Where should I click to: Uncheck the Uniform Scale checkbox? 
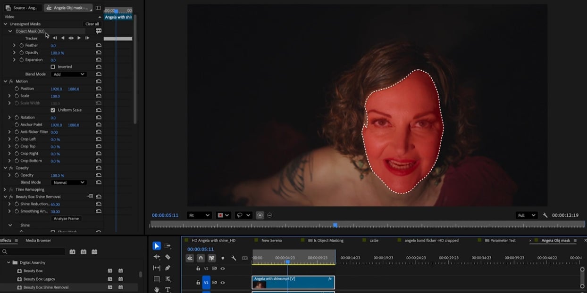pos(53,110)
